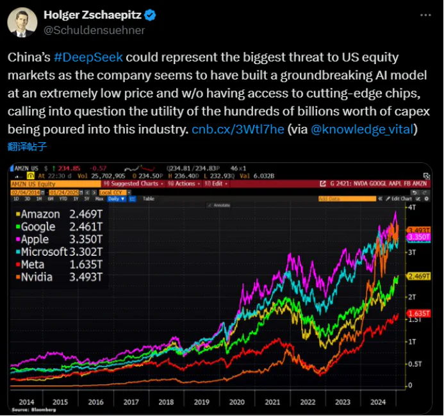Open the external link icon before G 2421

pyautogui.click(x=322, y=184)
